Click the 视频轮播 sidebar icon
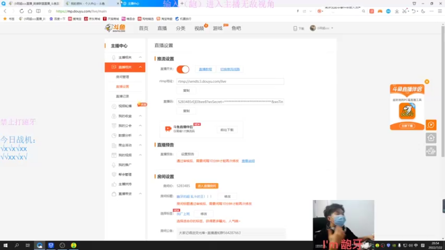 tap(114, 106)
